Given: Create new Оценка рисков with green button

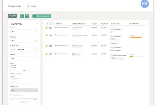Looking at the screenshot, I should click(42, 16).
